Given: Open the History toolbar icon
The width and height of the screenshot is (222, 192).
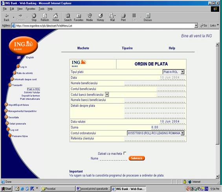Looking at the screenshot, I should (x=100, y=18).
